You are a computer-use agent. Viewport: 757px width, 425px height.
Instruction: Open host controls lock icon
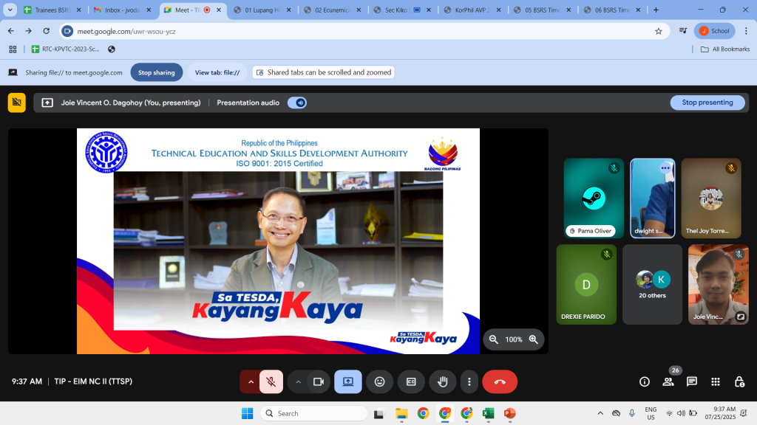(739, 381)
